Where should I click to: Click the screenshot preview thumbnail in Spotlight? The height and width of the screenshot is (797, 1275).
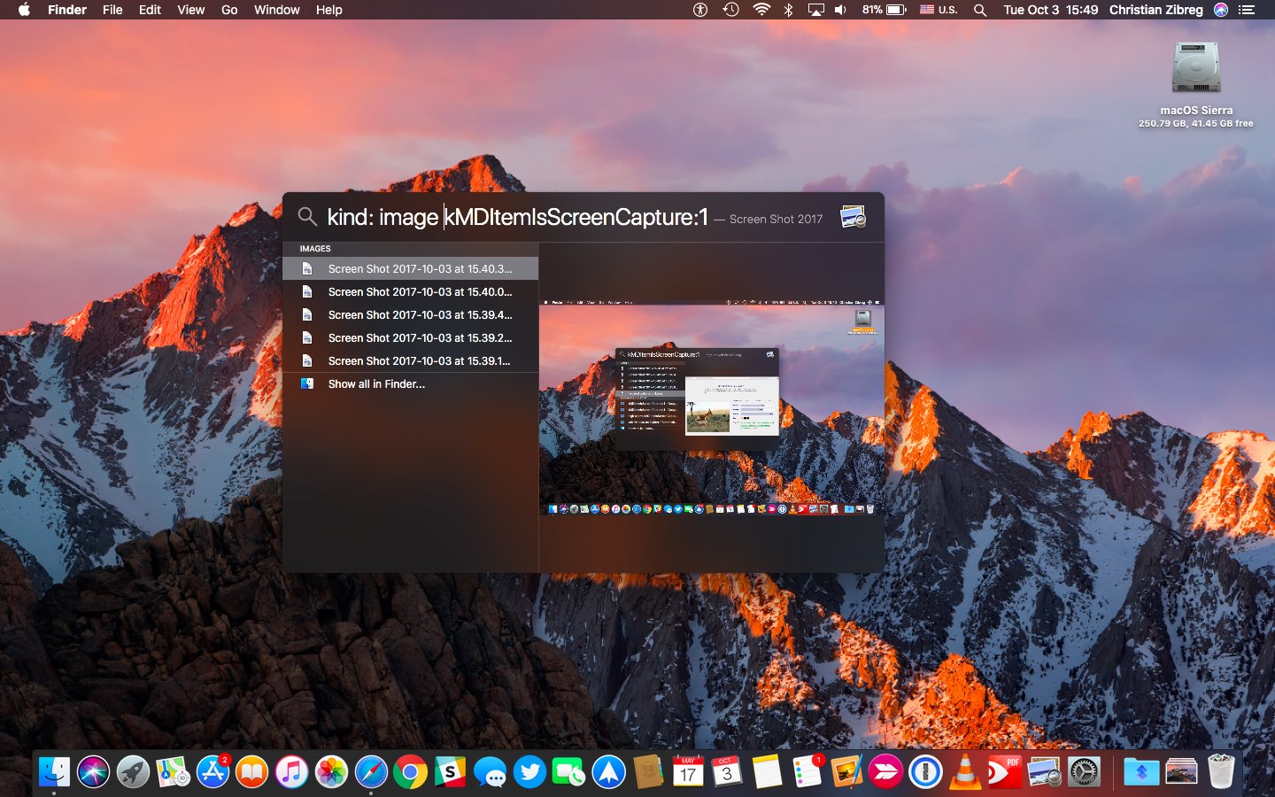click(x=711, y=407)
